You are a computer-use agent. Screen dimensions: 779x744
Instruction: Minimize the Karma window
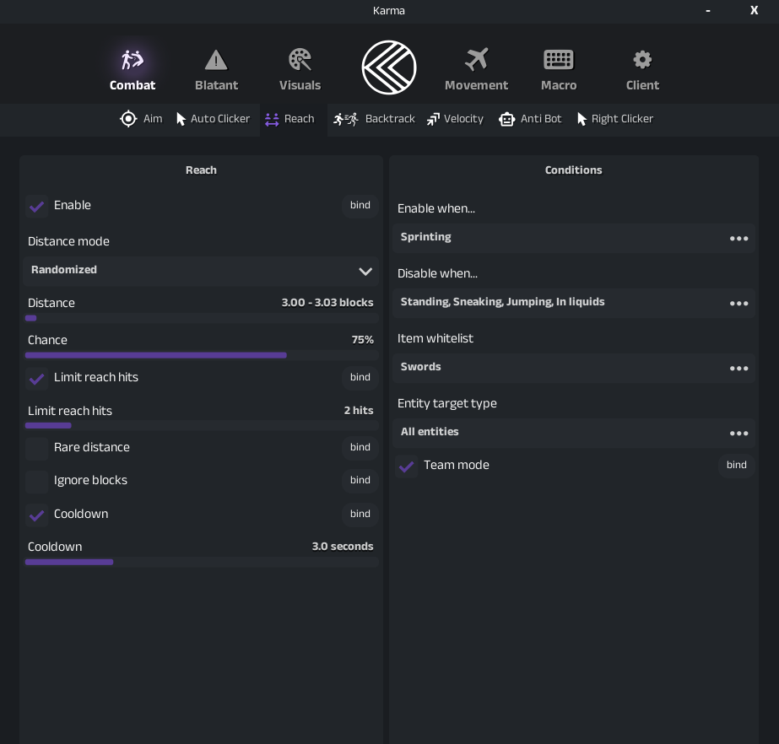tap(708, 10)
